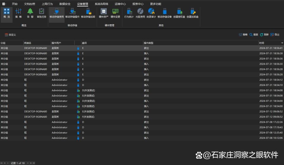
Task: Click the outgoing-disk icon in the F(外发测试) row
Action: click(x=78, y=117)
